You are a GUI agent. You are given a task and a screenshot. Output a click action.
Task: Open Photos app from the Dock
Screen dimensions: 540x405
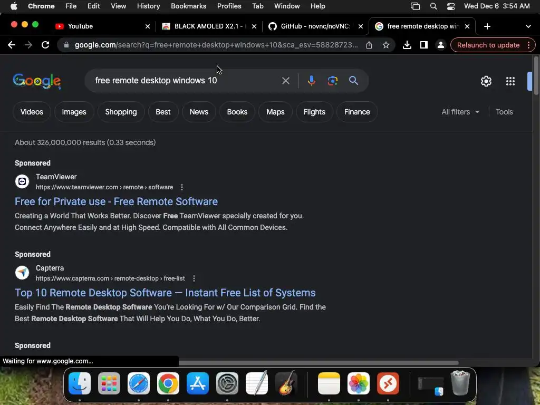(358, 383)
